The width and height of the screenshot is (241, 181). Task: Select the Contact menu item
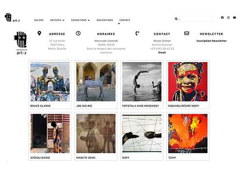coord(125,20)
